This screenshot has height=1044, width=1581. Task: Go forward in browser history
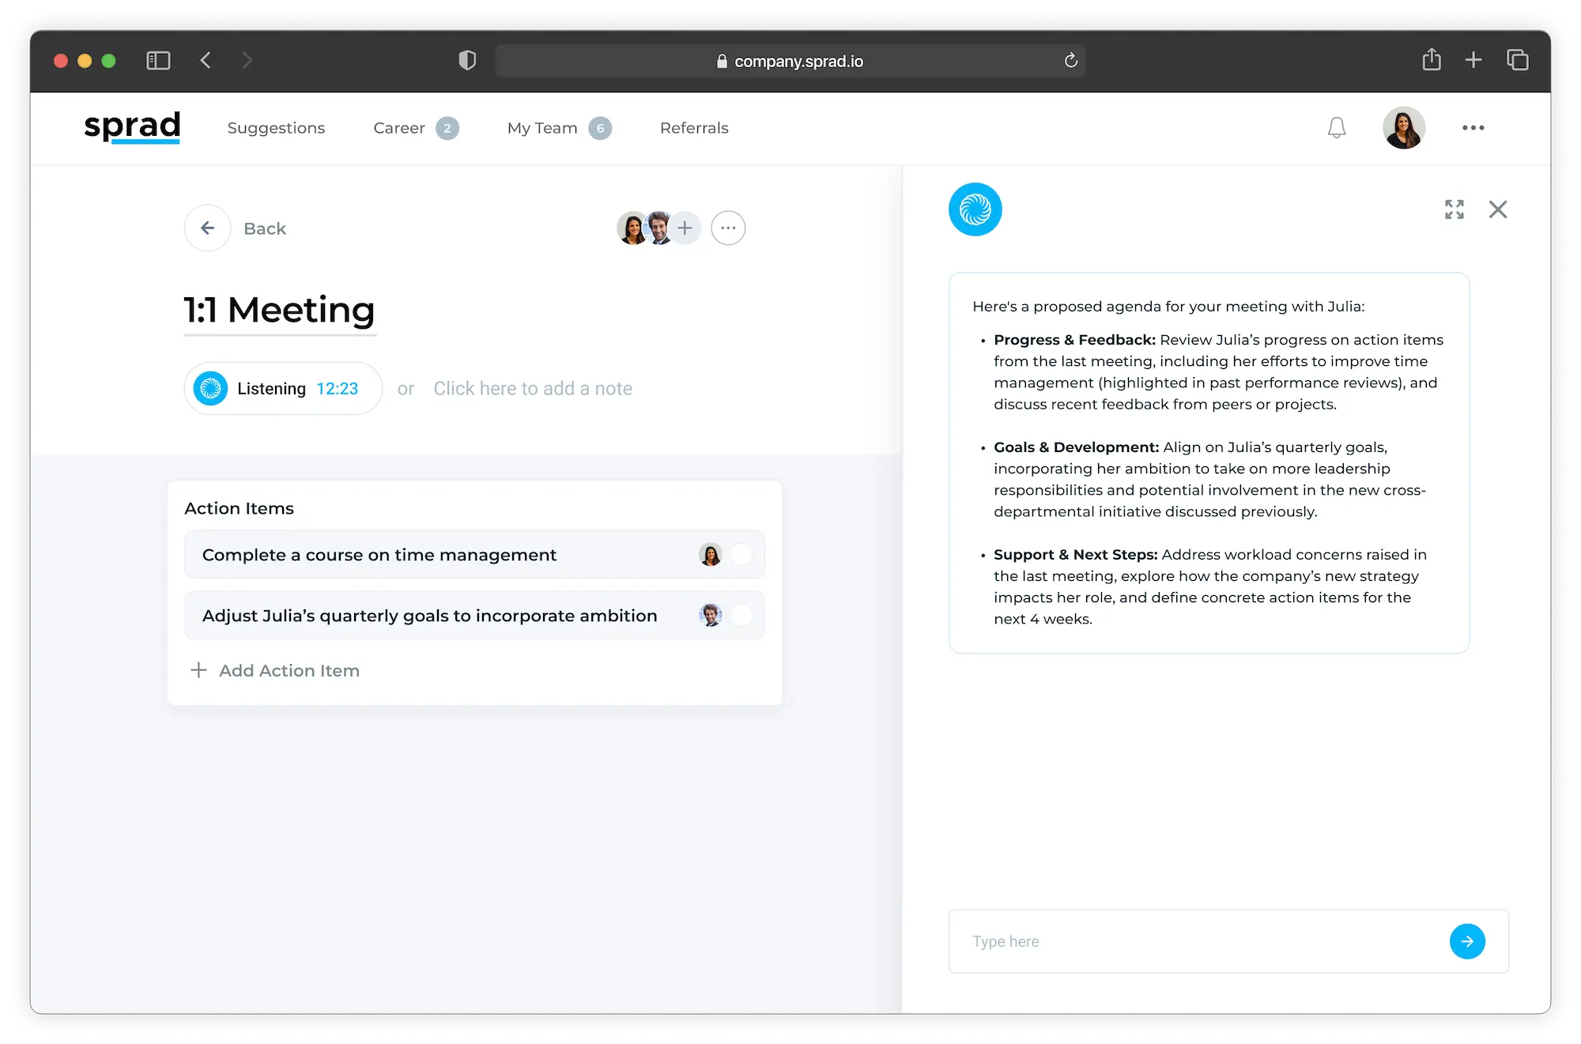click(x=247, y=60)
